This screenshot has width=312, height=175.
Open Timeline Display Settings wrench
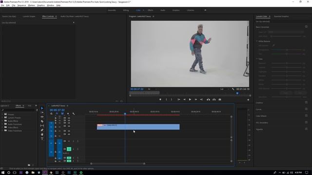coord(74,114)
